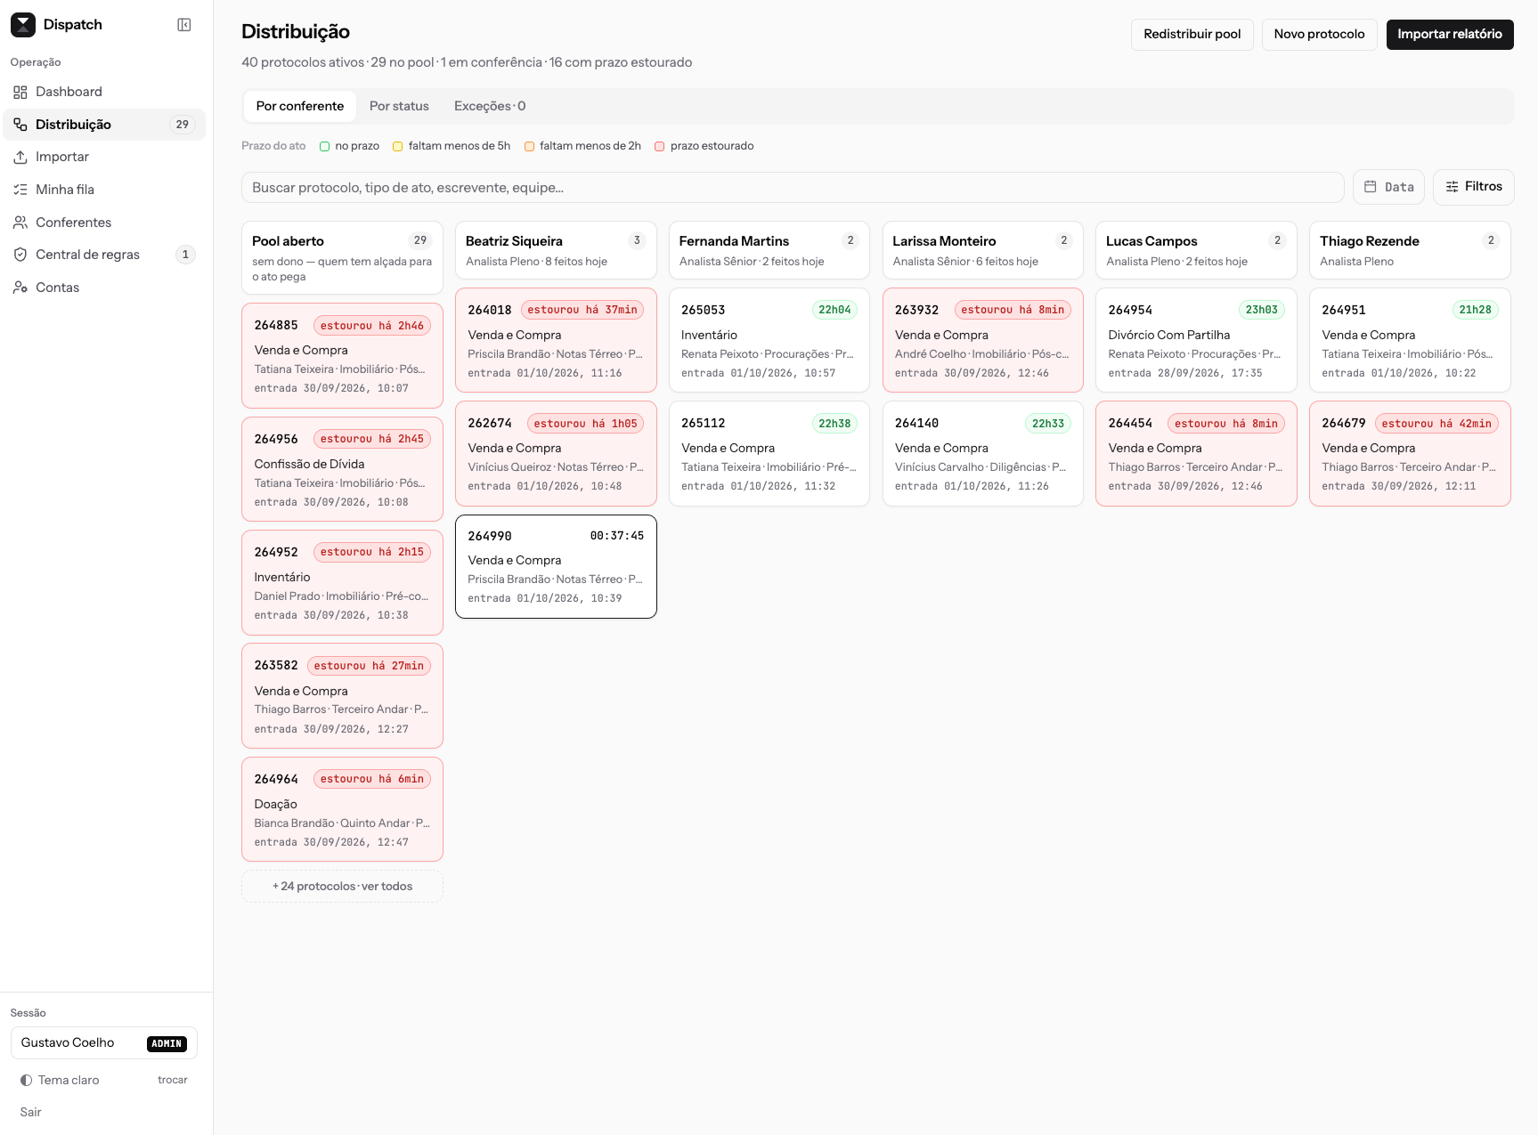Click protocol number 264954
Screen dimensions: 1538x1135
point(1130,310)
